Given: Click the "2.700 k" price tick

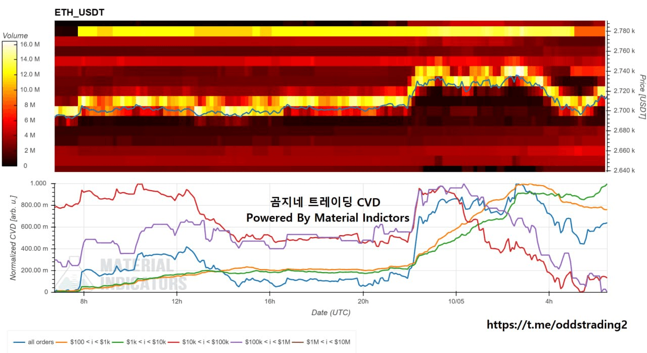Looking at the screenshot, I should pos(624,110).
